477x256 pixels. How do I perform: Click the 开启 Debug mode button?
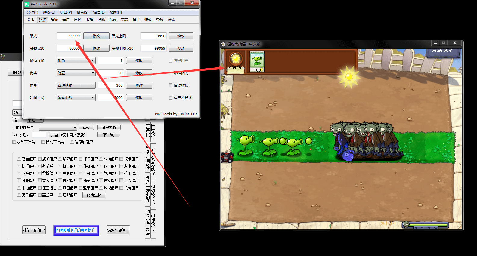click(54, 135)
